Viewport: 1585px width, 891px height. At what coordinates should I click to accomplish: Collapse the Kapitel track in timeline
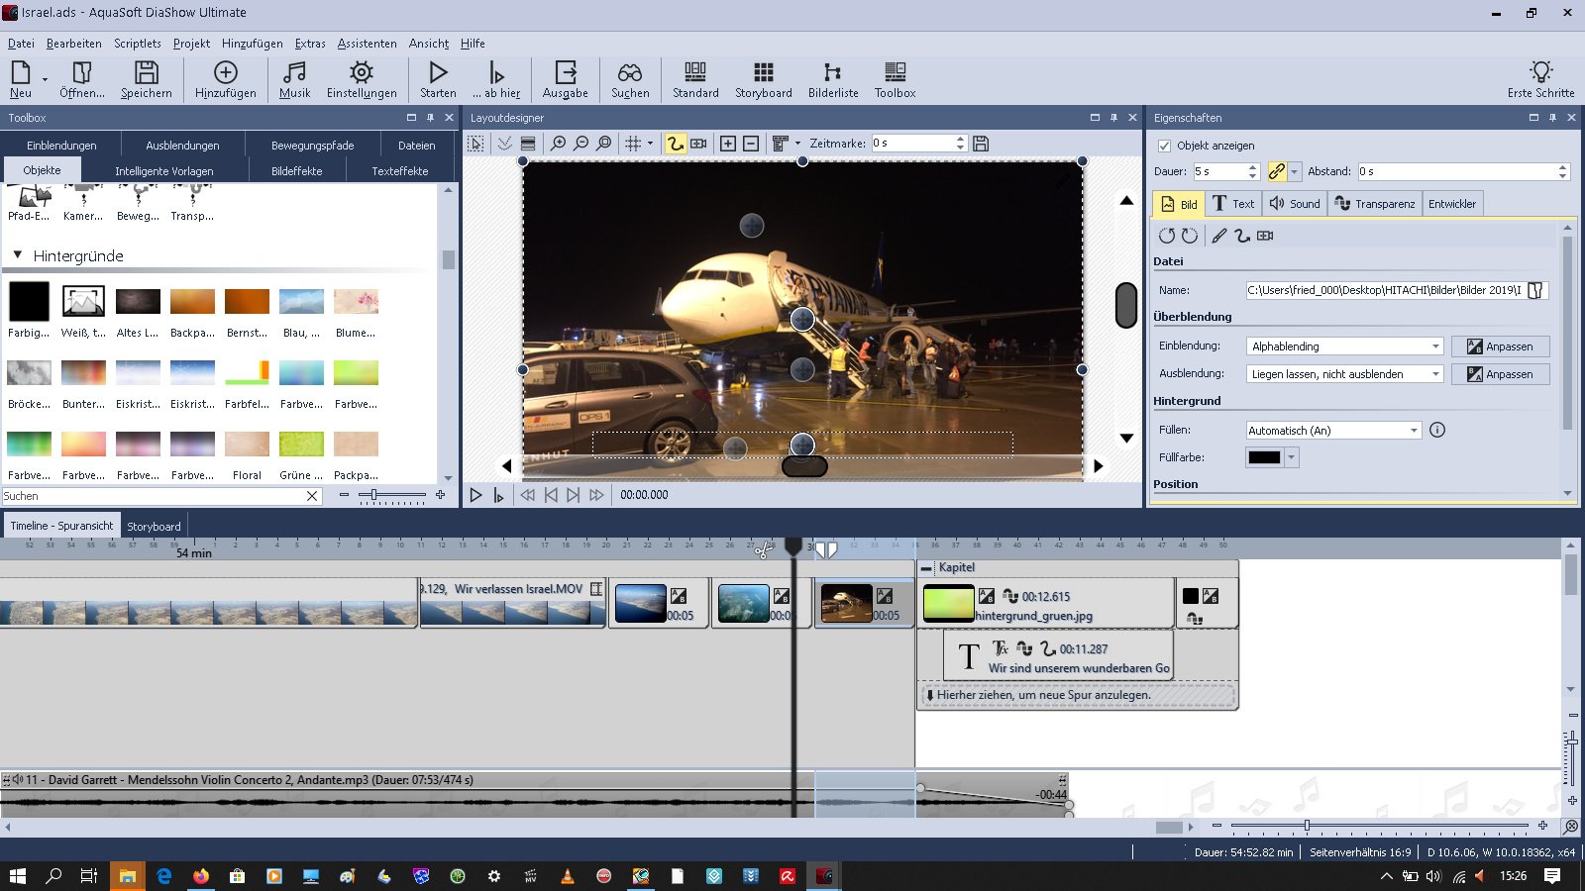point(926,568)
